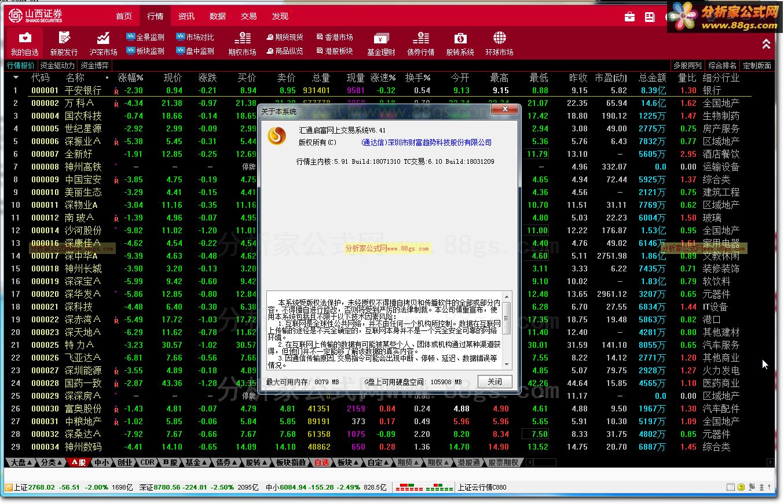Select the A股 bottom tab
Screen dimensions: 784x504
pyautogui.click(x=78, y=462)
